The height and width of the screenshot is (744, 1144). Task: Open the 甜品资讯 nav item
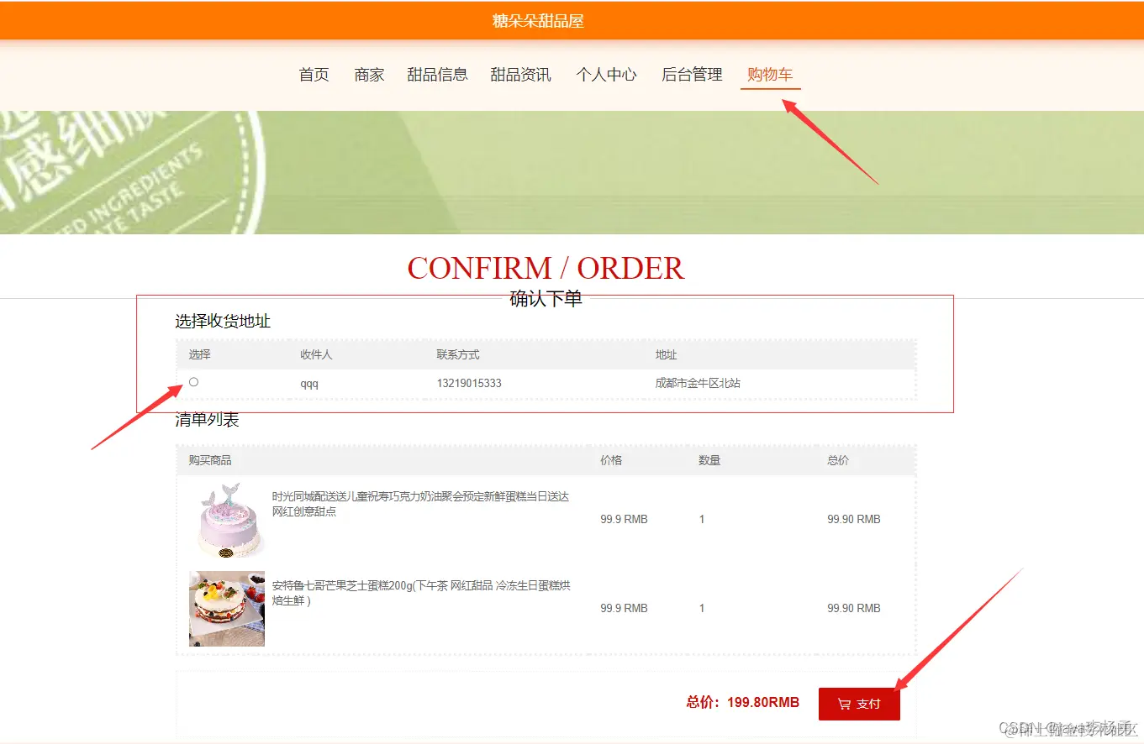pos(521,75)
